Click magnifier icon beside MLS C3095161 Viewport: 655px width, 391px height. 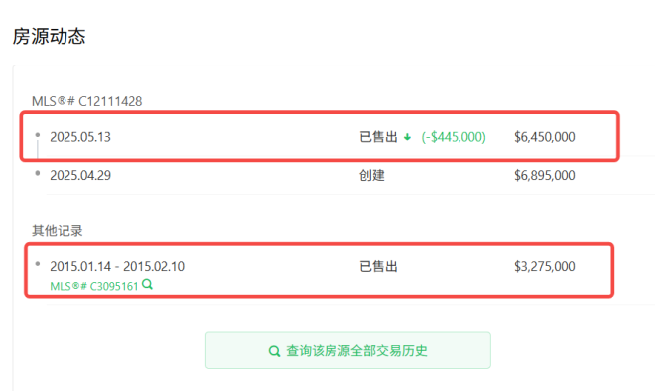[x=147, y=285]
